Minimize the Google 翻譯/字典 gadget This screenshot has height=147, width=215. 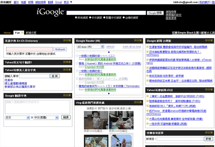tap(67, 95)
